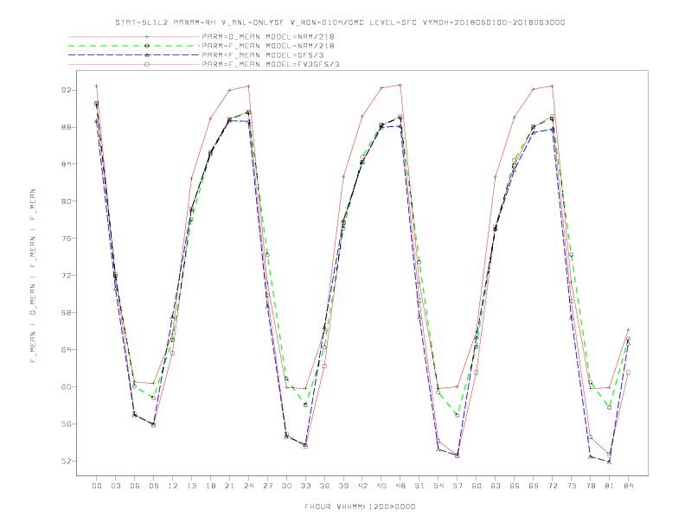
Task: Click the square marker in the FV3GFS/3 legend line
Action: click(147, 64)
